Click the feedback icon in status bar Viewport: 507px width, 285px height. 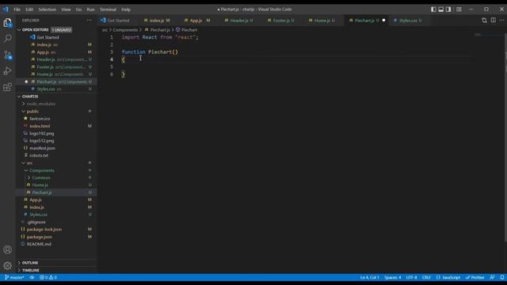tap(492, 277)
